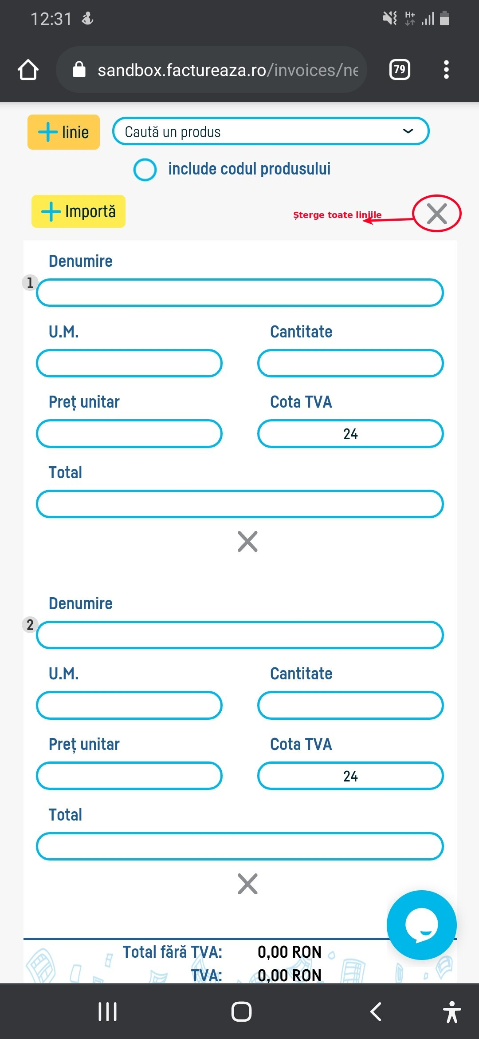Viewport: 479px width, 1039px height.
Task: Tap the Chrome home icon
Action: [x=28, y=69]
